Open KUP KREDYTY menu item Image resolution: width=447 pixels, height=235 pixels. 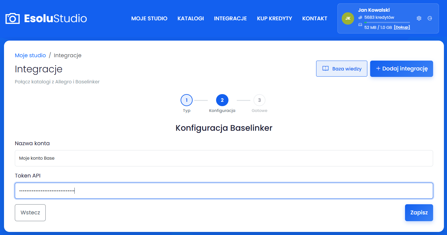click(x=274, y=18)
